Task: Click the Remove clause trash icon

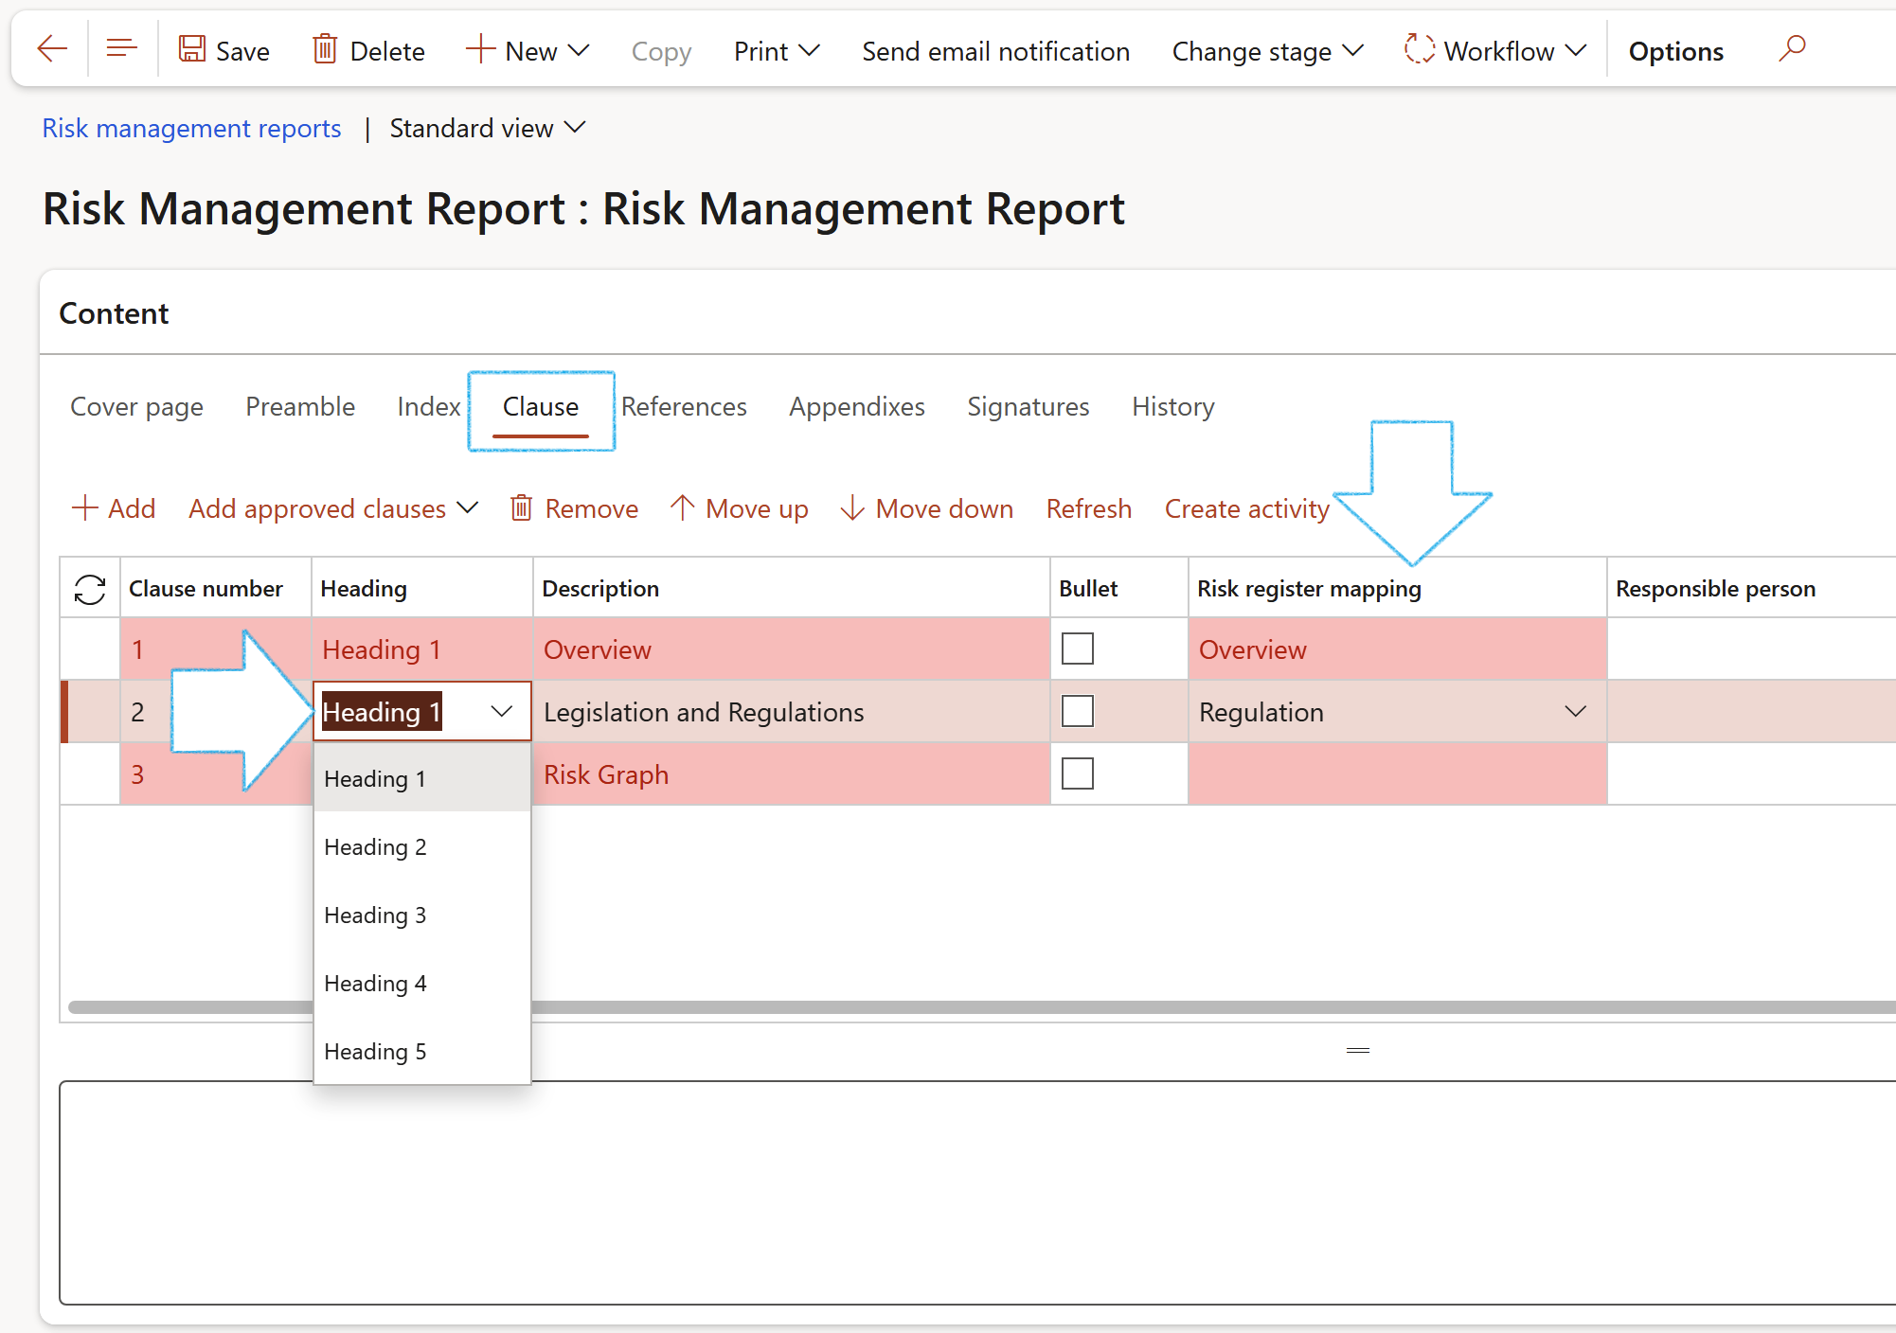Action: (521, 508)
